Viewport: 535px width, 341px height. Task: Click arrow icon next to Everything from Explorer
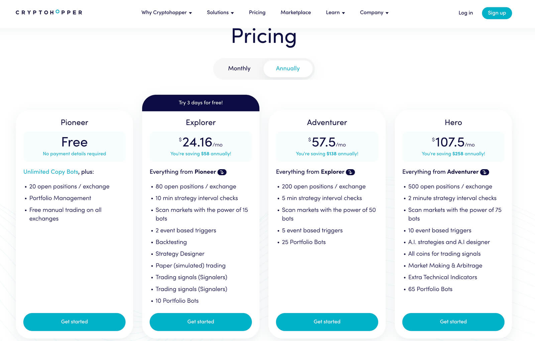click(350, 172)
